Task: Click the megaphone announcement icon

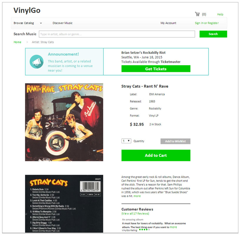Action: [36, 61]
